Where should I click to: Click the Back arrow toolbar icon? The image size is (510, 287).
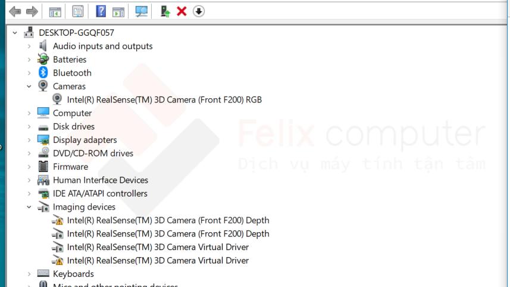[15, 11]
